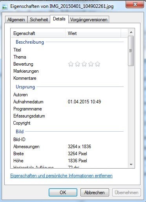The image size is (146, 202).
Task: Click the Wert column header
Action: pos(93,33)
